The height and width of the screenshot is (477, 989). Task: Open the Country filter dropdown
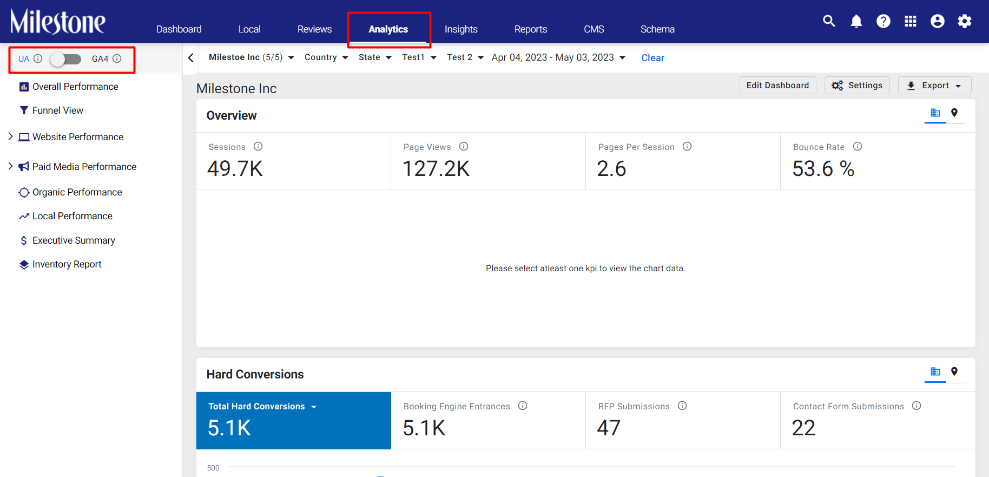[x=326, y=57]
